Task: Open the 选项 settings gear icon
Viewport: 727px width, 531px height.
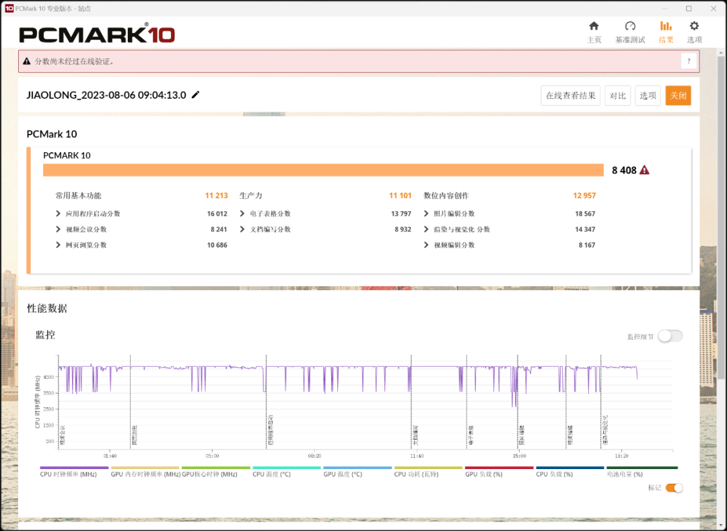Action: click(694, 26)
